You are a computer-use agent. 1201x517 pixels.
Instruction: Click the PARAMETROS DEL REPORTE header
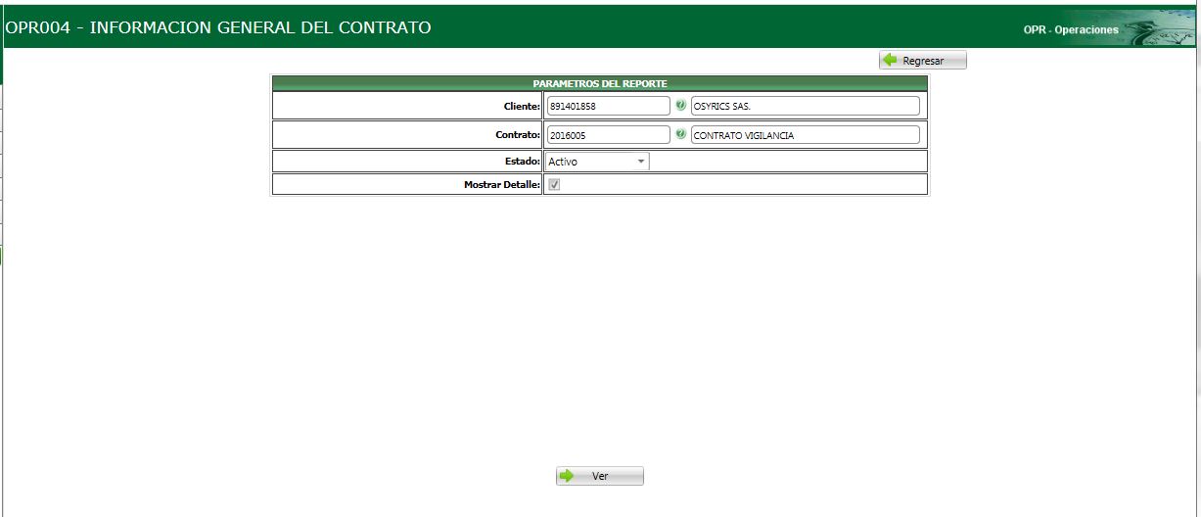[599, 83]
